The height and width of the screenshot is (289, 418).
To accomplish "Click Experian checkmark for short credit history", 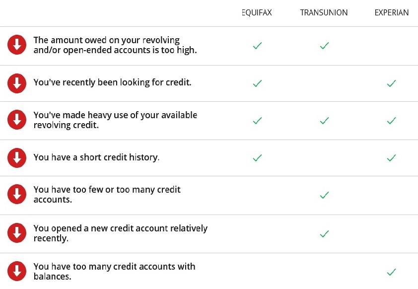I will [391, 158].
